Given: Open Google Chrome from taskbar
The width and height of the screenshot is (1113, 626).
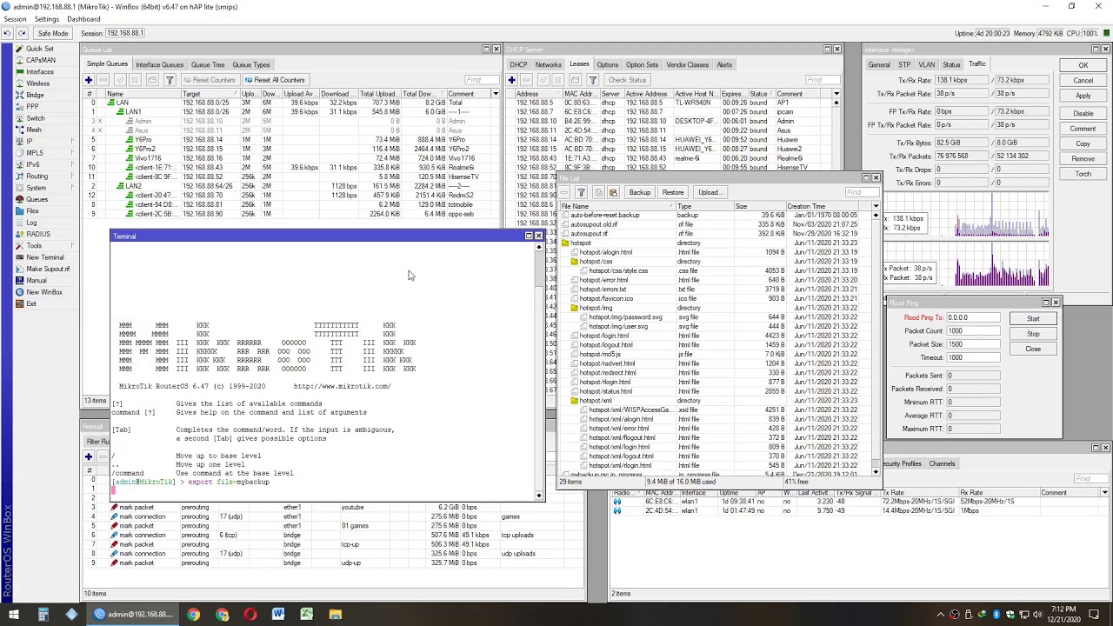Looking at the screenshot, I should [193, 614].
